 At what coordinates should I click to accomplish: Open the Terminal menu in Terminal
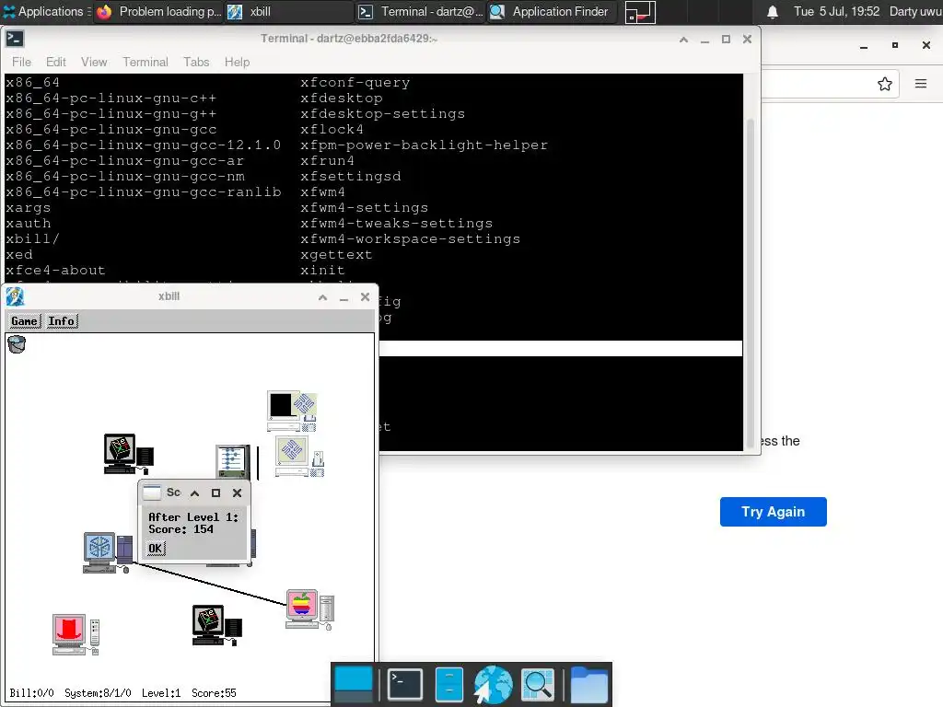coord(146,62)
